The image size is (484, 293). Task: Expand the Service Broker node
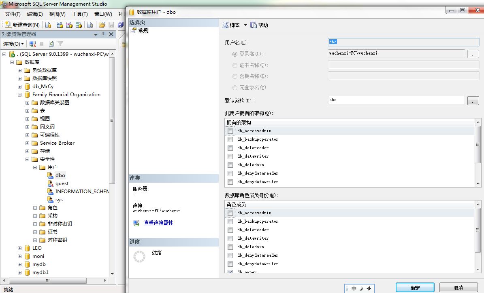(27, 143)
